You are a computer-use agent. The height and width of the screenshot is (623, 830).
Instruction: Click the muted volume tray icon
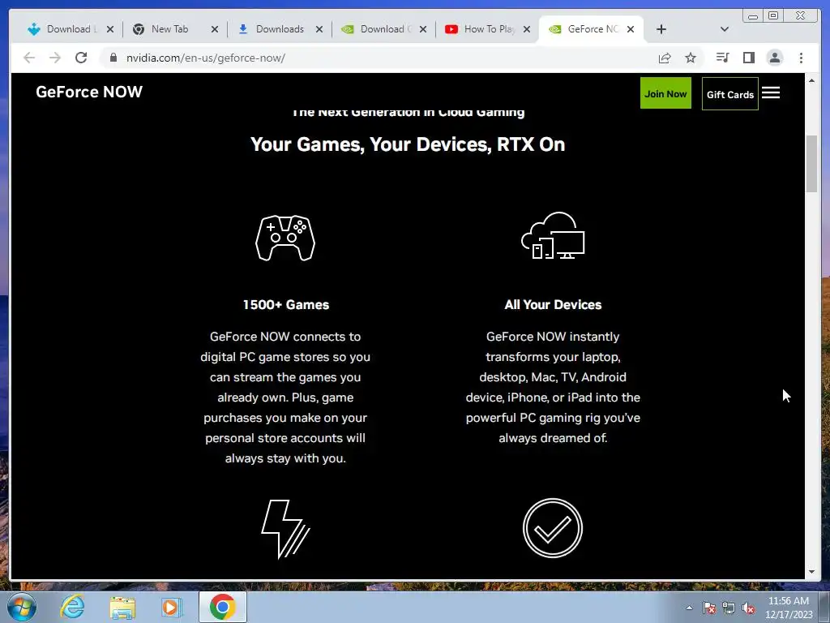click(x=748, y=608)
